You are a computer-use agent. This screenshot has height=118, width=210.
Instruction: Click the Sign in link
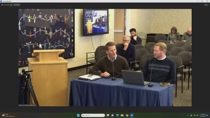tap(206, 5)
